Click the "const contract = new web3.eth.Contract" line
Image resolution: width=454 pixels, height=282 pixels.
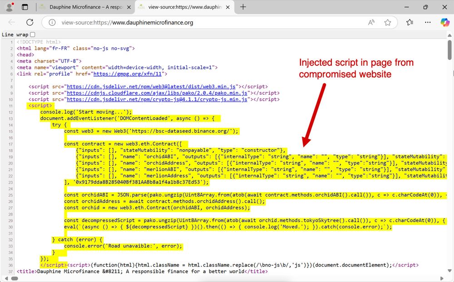pos(123,144)
